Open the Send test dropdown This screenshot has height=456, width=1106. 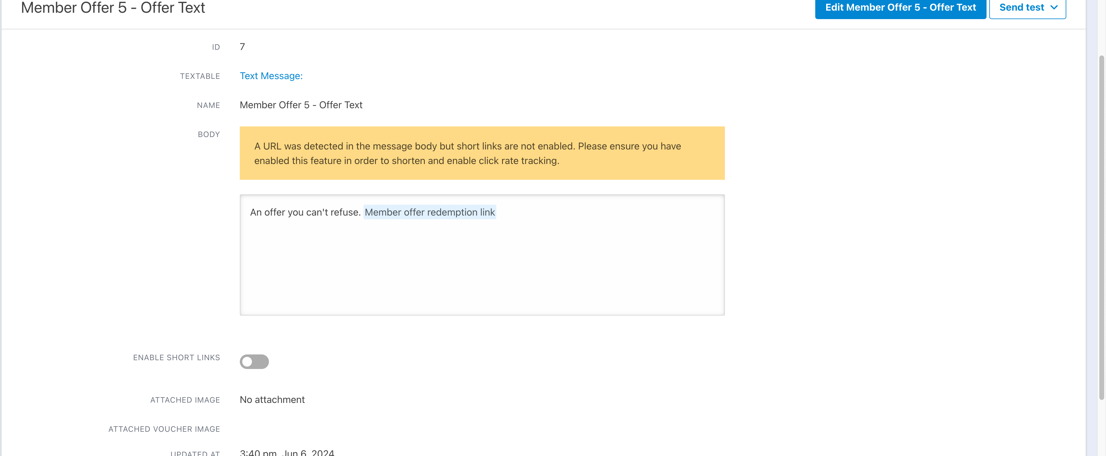(1021, 8)
